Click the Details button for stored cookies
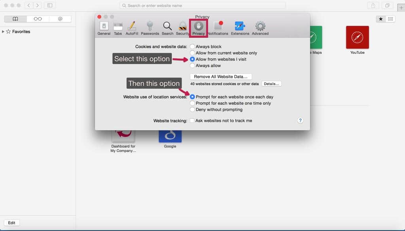405x231 pixels. (x=271, y=84)
